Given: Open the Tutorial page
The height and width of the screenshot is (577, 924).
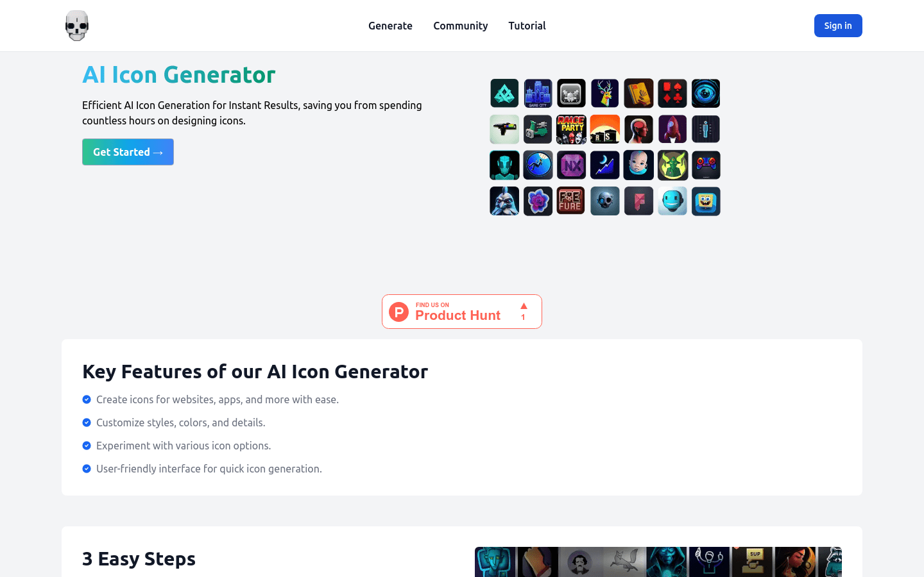Looking at the screenshot, I should [527, 26].
